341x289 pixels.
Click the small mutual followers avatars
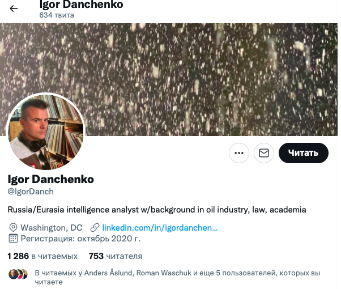point(18,274)
